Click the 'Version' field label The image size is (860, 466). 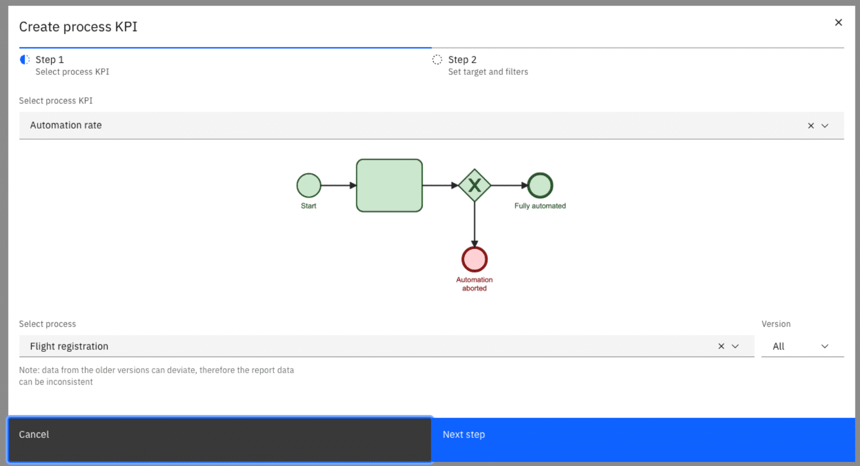tap(776, 324)
